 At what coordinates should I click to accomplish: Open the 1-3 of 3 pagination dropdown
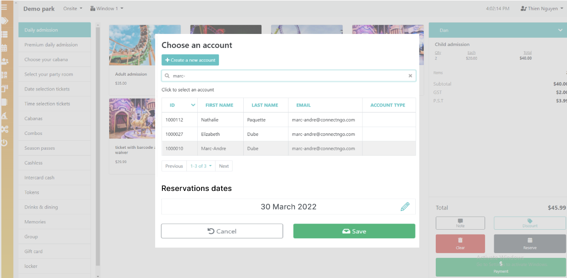point(201,166)
